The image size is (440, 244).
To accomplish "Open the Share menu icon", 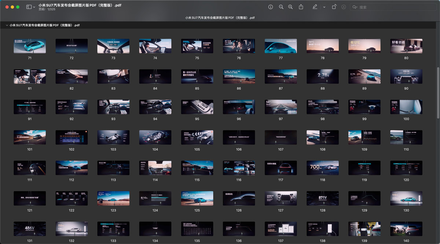I will 301,7.
